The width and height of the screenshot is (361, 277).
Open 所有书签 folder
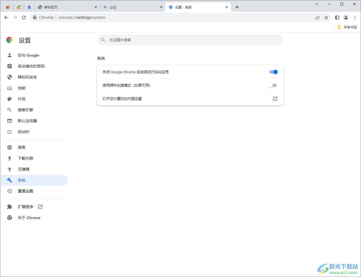(x=347, y=27)
